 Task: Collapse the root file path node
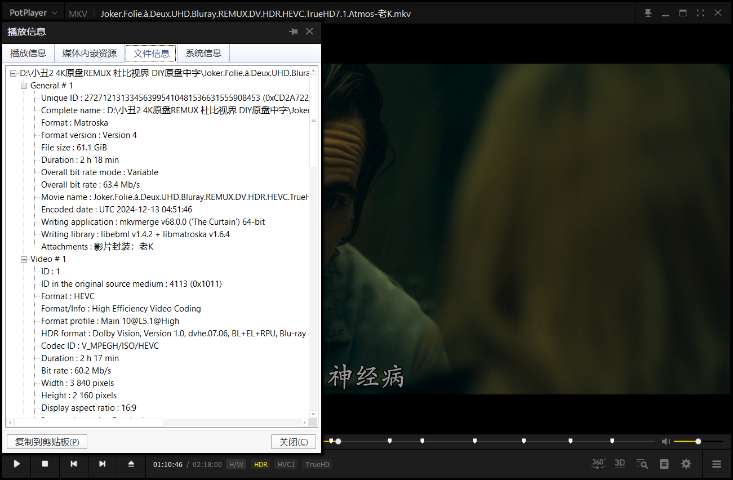14,73
